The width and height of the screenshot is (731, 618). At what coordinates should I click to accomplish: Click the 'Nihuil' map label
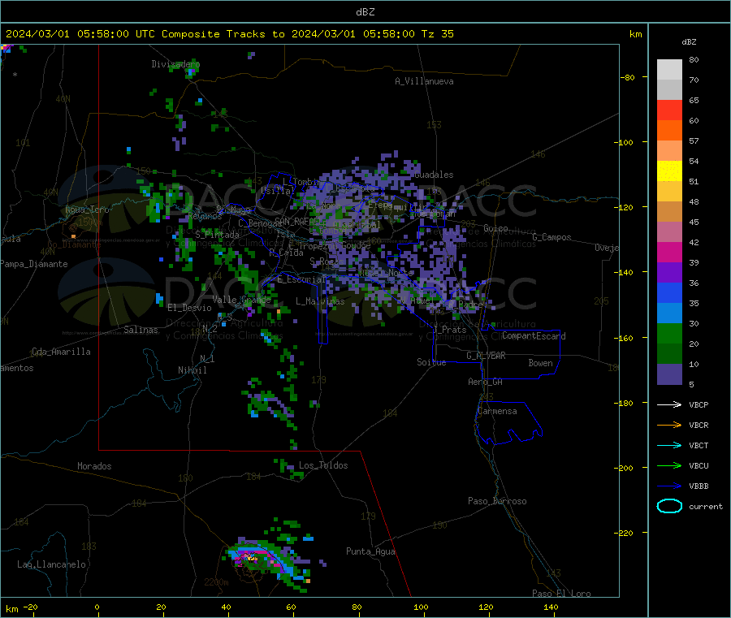(192, 370)
